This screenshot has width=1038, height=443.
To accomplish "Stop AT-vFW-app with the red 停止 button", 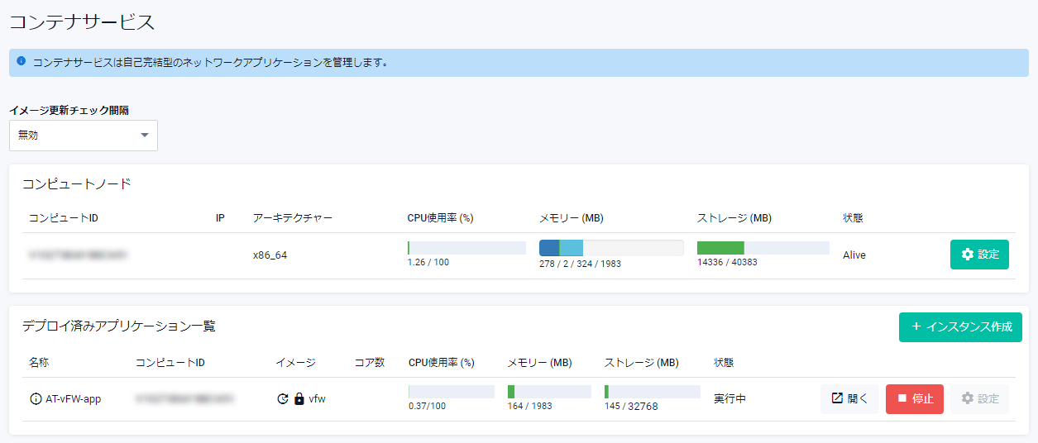I will [914, 399].
